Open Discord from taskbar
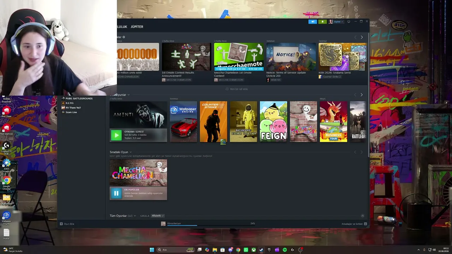 point(231,250)
